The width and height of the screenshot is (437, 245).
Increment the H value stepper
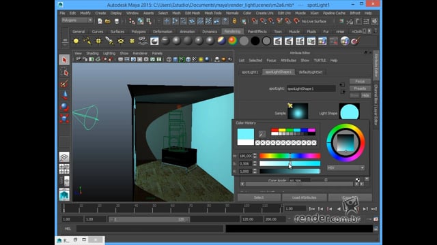click(255, 154)
